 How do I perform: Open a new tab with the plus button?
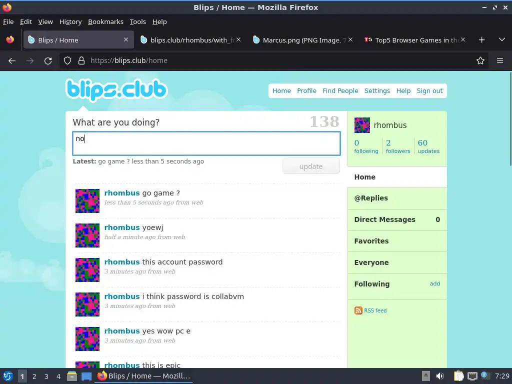pyautogui.click(x=481, y=40)
